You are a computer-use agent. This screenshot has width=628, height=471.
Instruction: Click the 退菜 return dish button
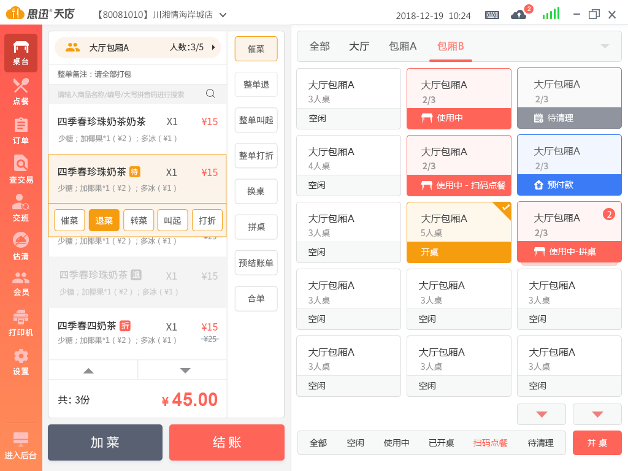click(104, 220)
